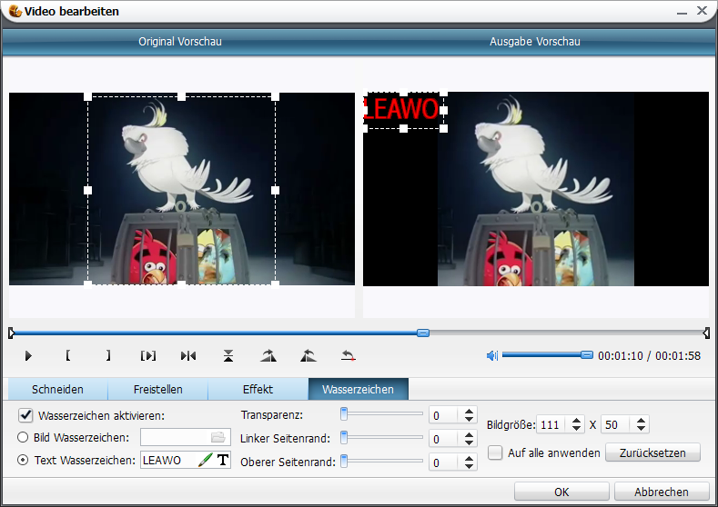718x507 pixels.
Task: Open the font settings T icon
Action: pyautogui.click(x=222, y=461)
